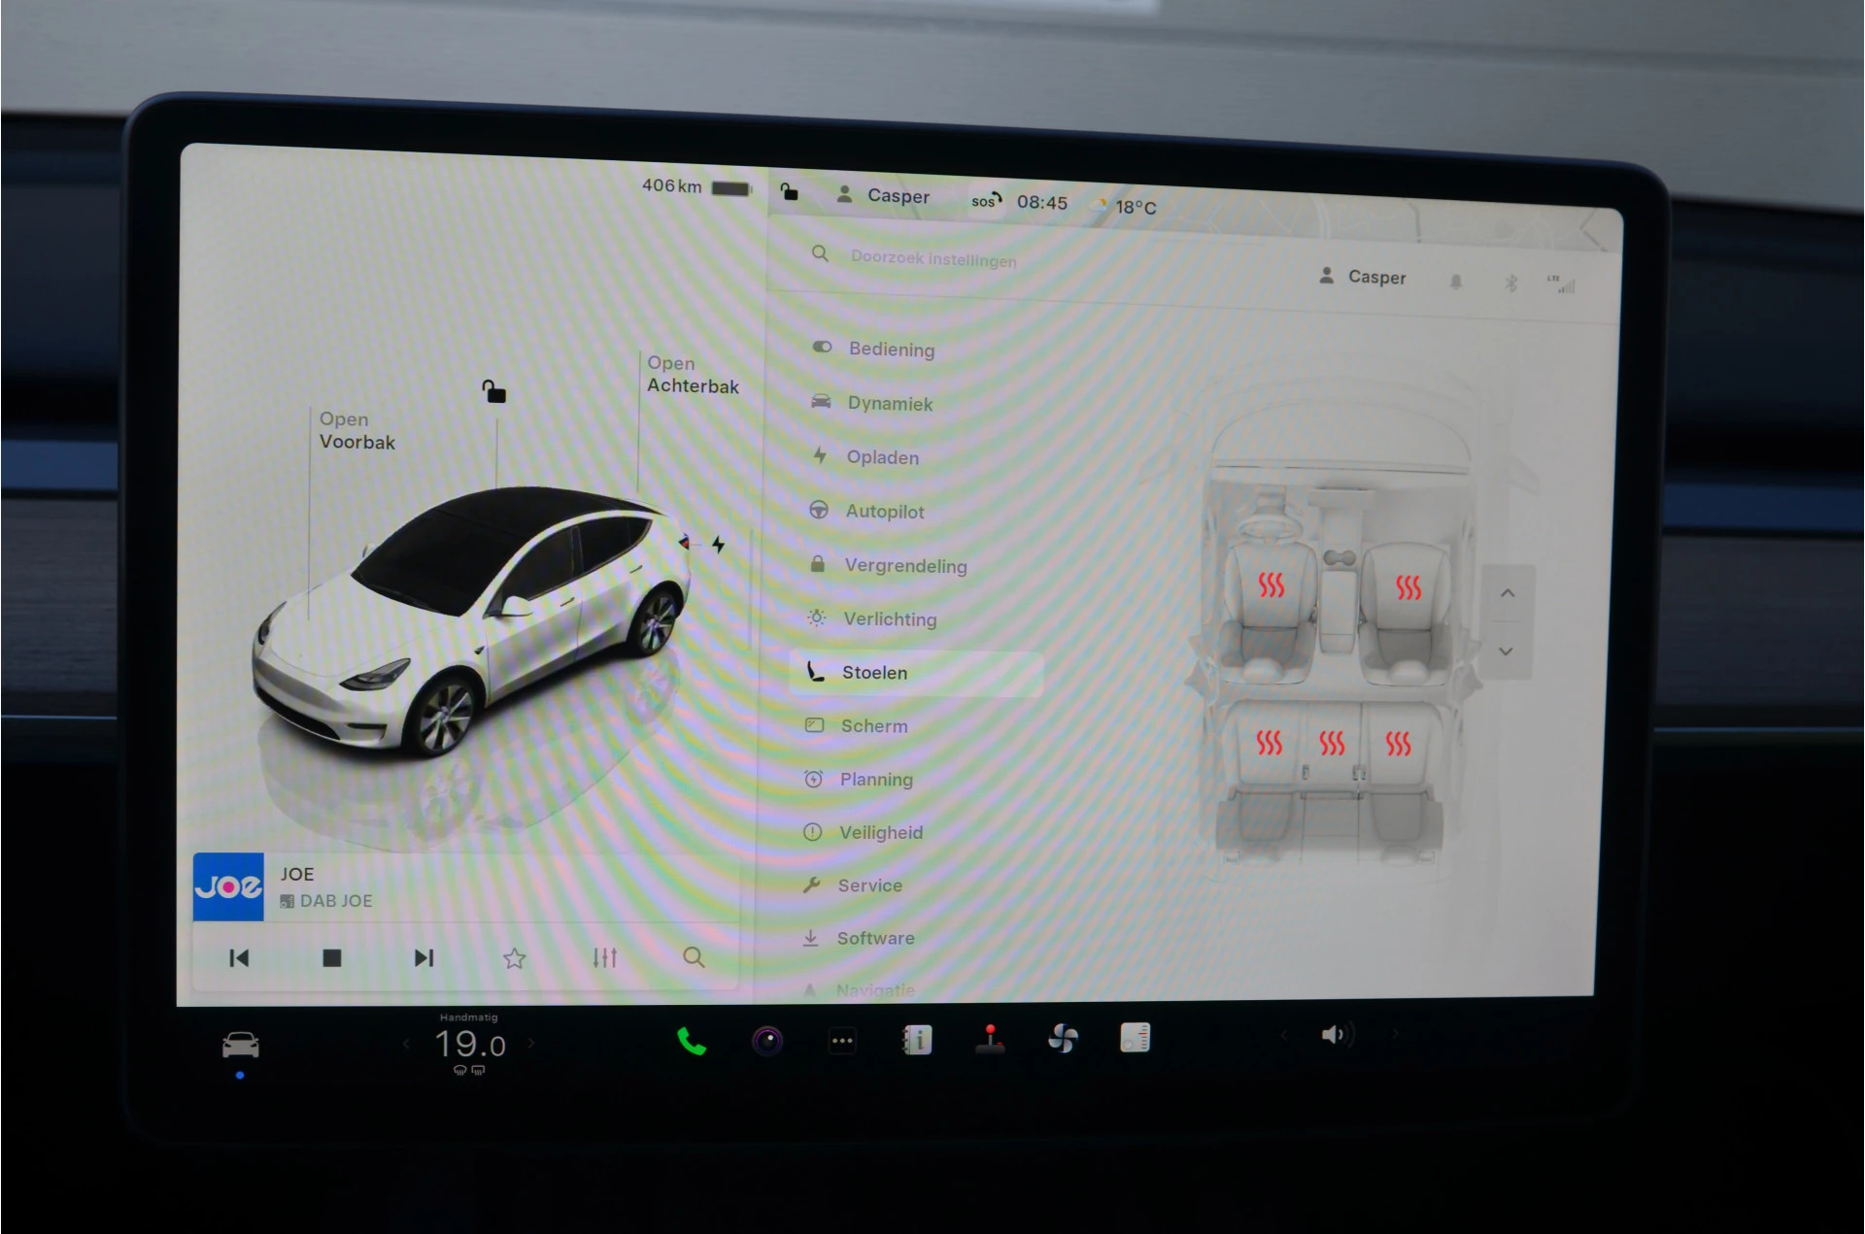The width and height of the screenshot is (1865, 1234).
Task: Open seat heater settings icon
Action: click(1134, 1040)
